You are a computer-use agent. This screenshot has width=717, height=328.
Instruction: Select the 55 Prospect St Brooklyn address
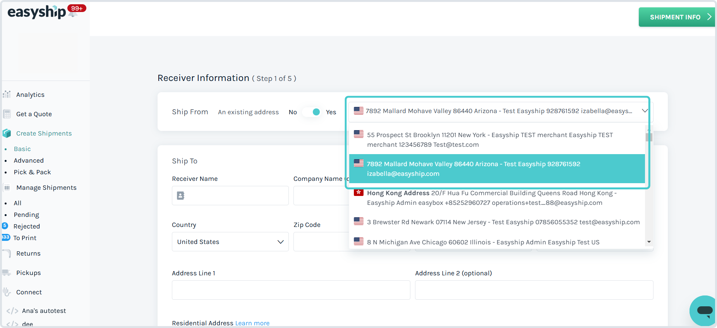pyautogui.click(x=490, y=140)
